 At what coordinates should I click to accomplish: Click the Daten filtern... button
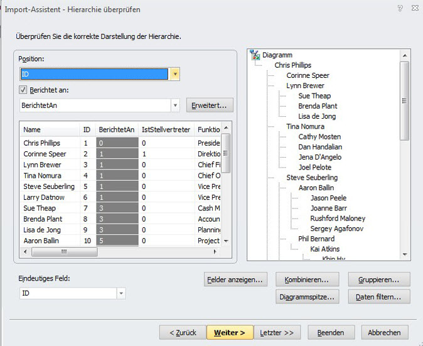379,296
